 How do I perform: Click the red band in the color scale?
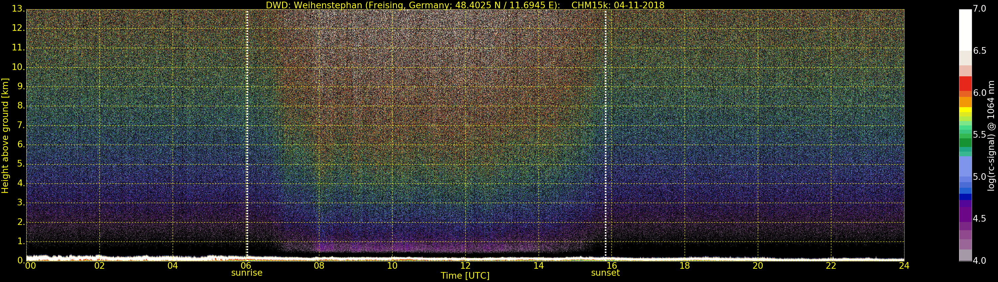[x=965, y=83]
